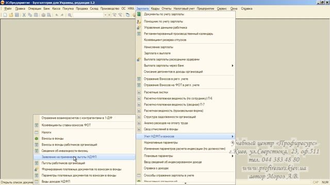Click the green icon beside Взносы в фонды

tap(37, 138)
